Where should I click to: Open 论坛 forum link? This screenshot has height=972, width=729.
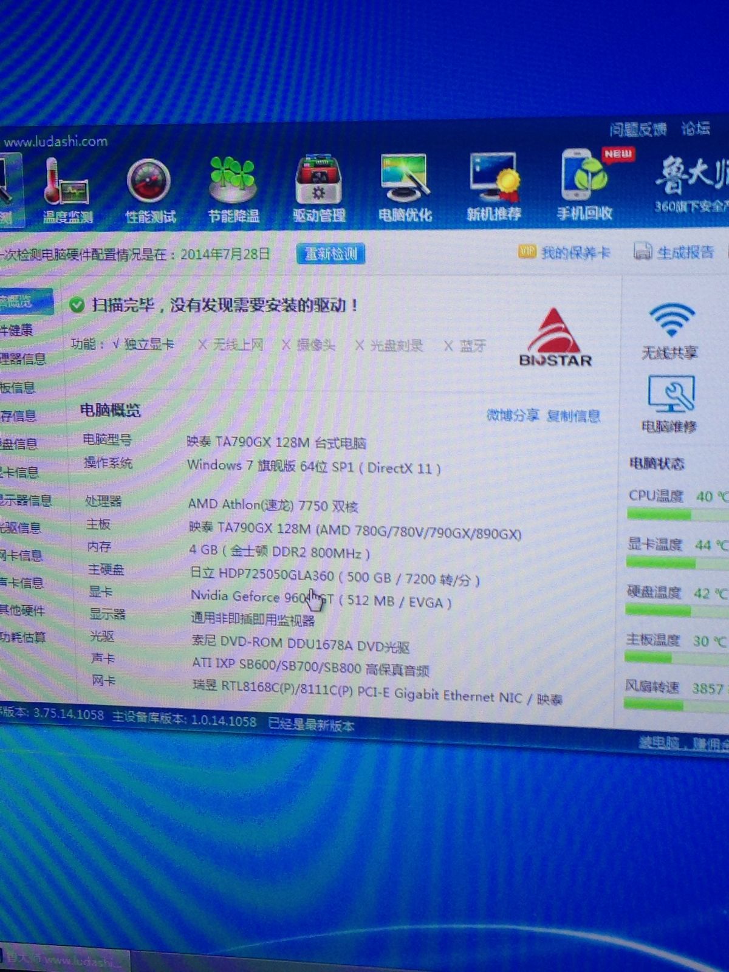(x=696, y=128)
